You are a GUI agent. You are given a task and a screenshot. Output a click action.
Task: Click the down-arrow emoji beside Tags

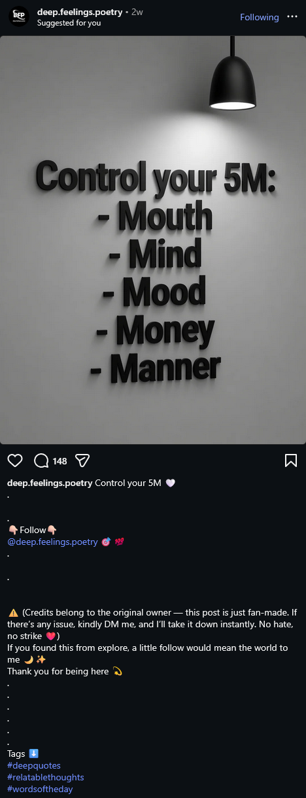click(x=34, y=754)
